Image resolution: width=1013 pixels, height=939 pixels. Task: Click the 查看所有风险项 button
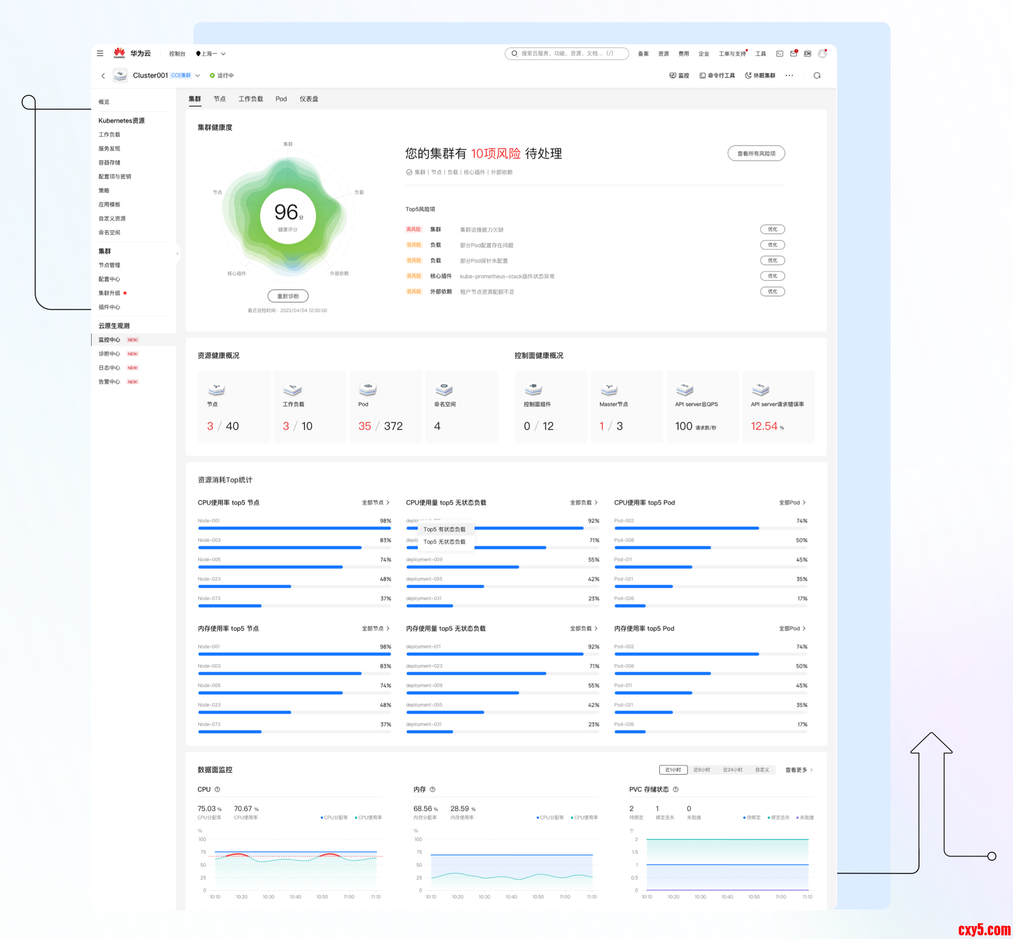(756, 153)
